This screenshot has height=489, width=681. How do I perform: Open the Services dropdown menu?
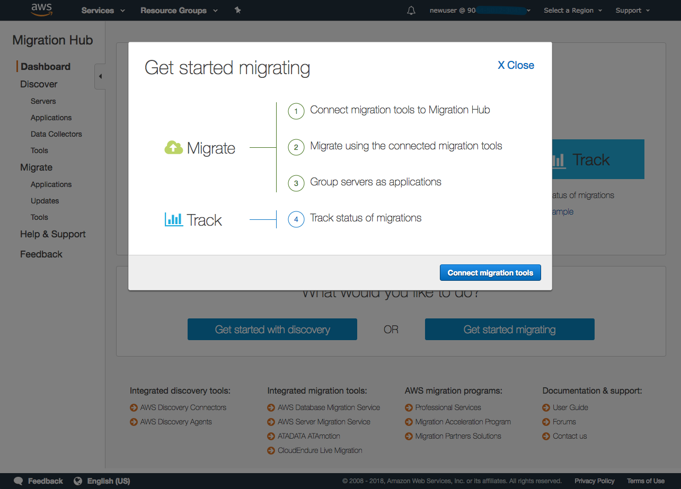point(103,11)
